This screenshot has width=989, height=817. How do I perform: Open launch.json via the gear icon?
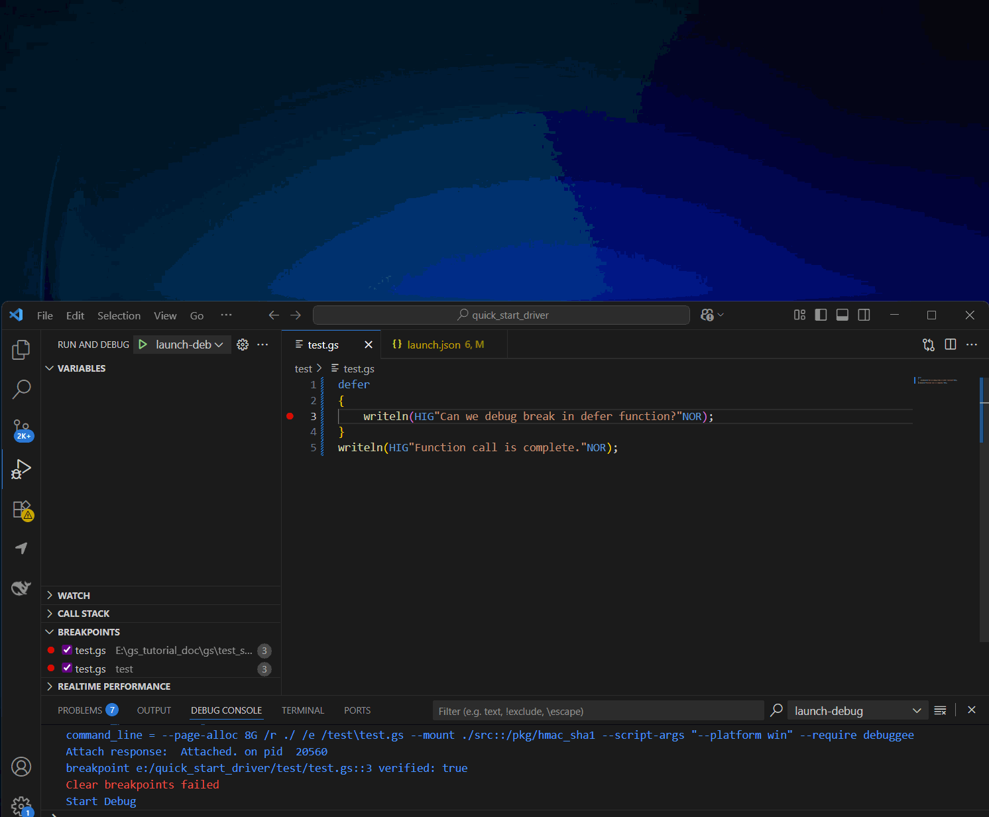coord(243,345)
